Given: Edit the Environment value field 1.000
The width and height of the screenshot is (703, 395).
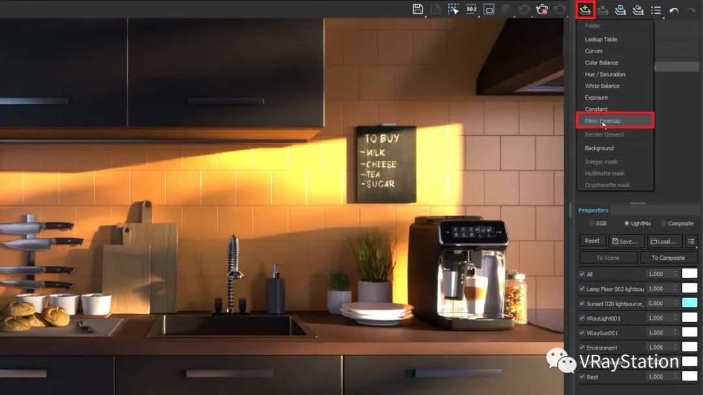Looking at the screenshot, I should click(x=659, y=347).
